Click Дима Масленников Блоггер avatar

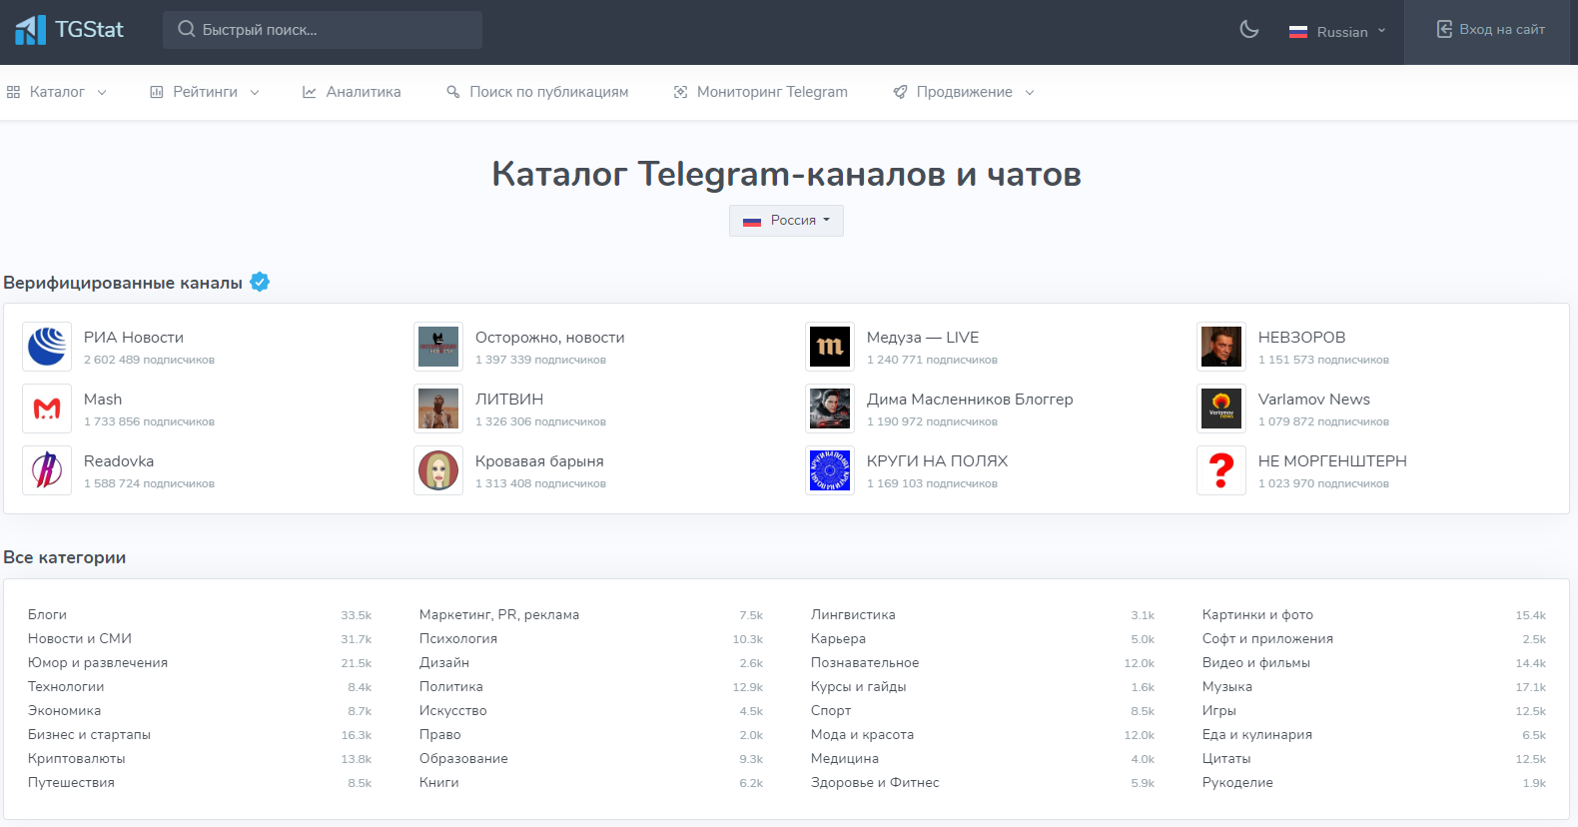[x=830, y=409]
